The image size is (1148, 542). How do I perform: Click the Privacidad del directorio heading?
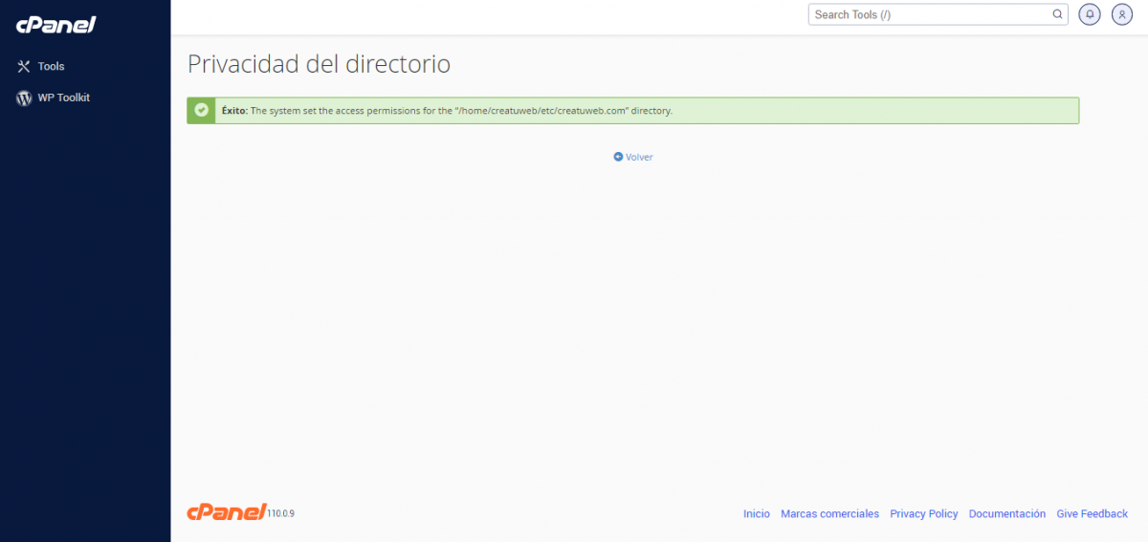319,64
